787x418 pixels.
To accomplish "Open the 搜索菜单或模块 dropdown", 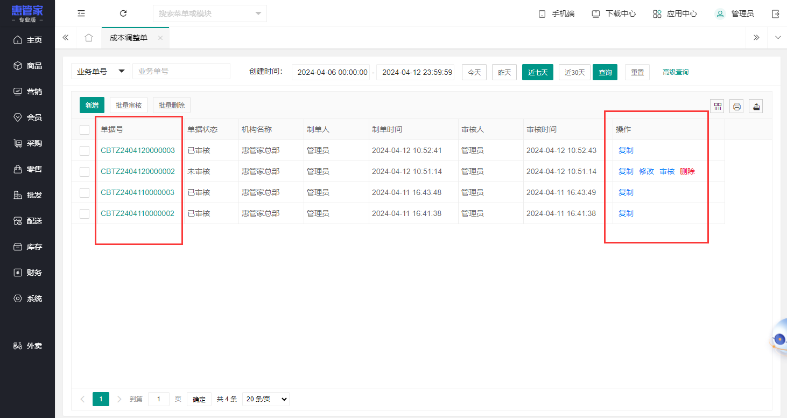I will pos(210,13).
